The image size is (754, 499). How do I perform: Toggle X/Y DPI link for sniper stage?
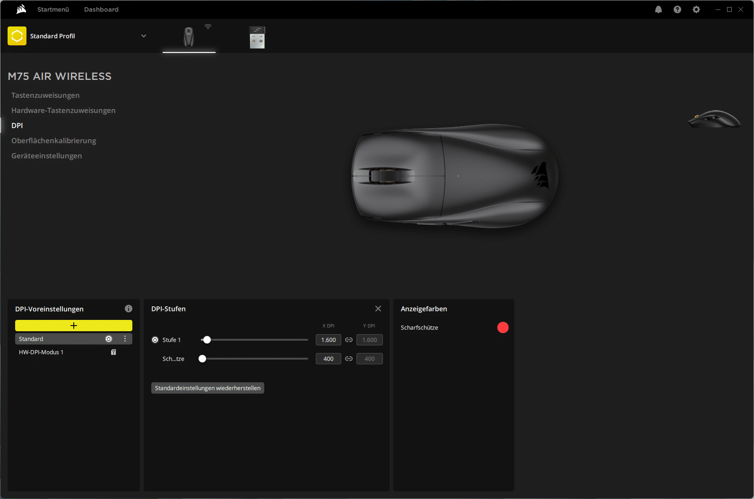pyautogui.click(x=349, y=359)
